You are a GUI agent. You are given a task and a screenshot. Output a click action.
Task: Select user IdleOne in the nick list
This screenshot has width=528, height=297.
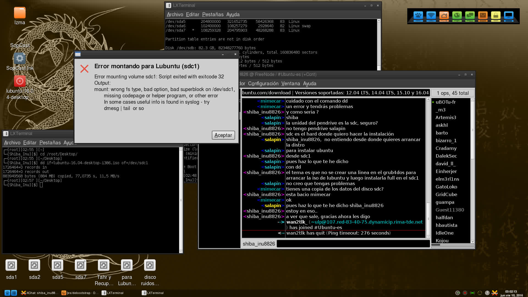click(444, 233)
